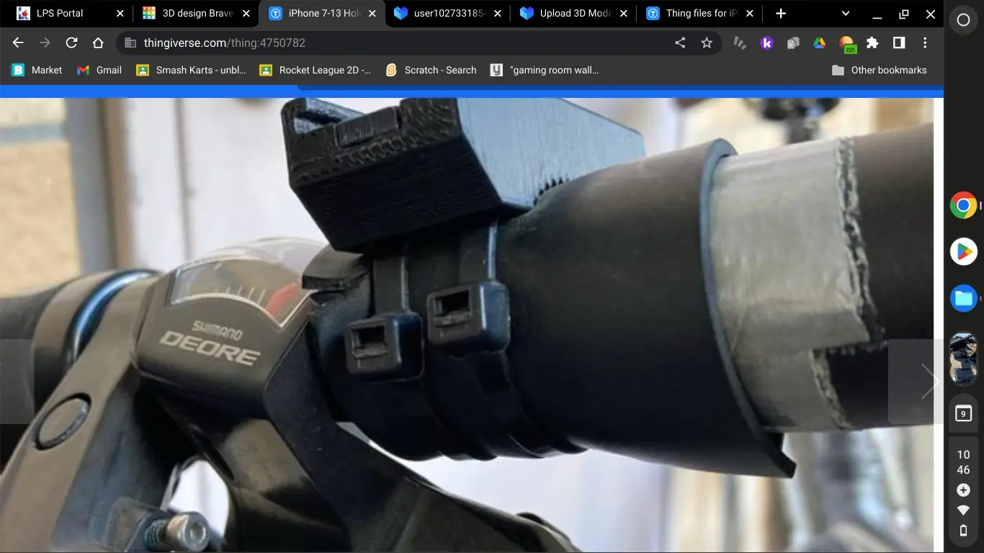Screen dimensions: 984x553
Task: Toggle the extension with green 'on' badge
Action: click(x=847, y=44)
